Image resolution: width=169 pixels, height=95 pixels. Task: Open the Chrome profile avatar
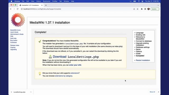pos(148,9)
